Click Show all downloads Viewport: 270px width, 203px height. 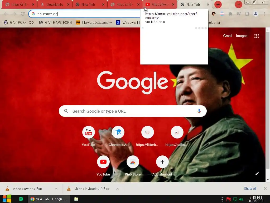(250, 188)
